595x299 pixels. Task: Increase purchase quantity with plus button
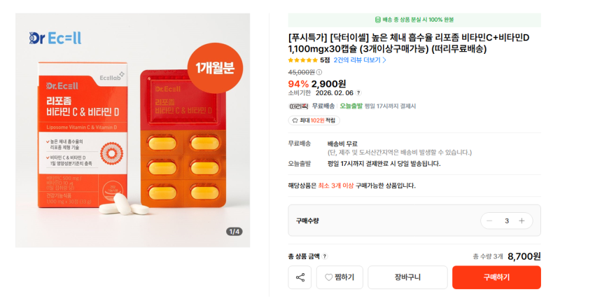coord(521,221)
